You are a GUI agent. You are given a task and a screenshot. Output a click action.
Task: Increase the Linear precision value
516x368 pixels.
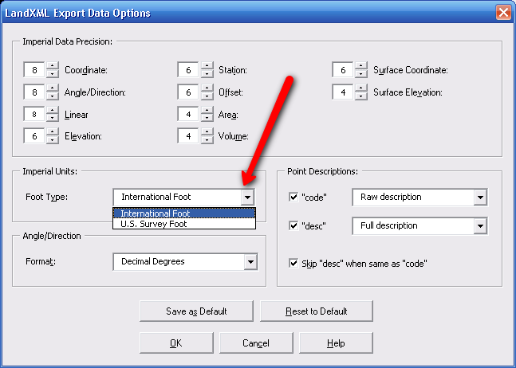[x=53, y=110]
